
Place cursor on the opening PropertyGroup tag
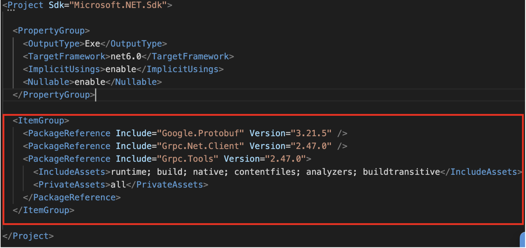[x=51, y=31]
